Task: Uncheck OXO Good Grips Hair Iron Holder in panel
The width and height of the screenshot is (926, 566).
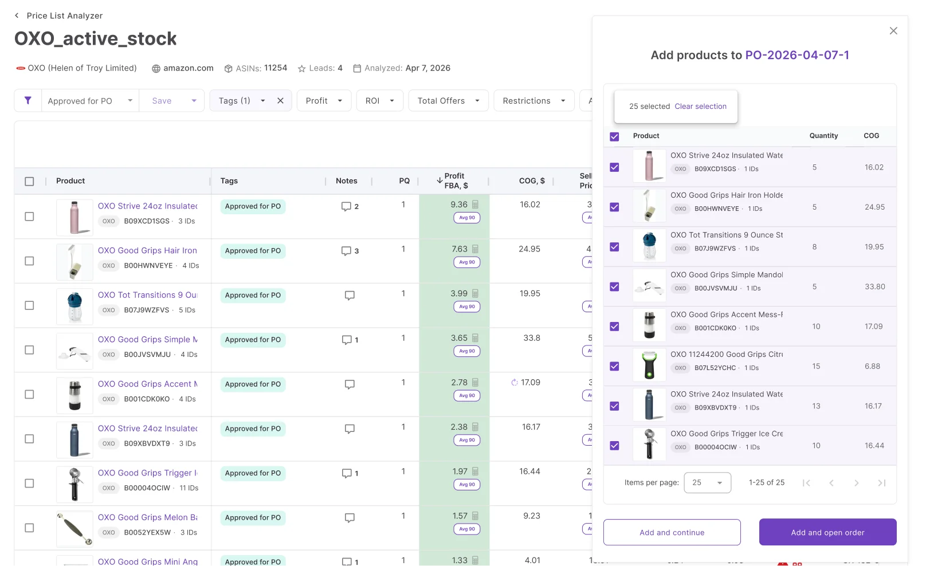Action: [614, 207]
